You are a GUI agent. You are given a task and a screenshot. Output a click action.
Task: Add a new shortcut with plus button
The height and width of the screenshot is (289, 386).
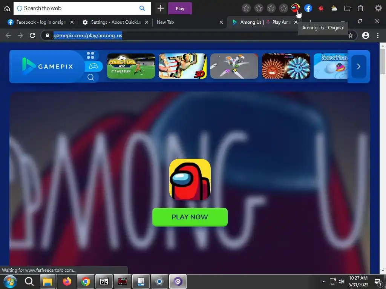tap(161, 8)
